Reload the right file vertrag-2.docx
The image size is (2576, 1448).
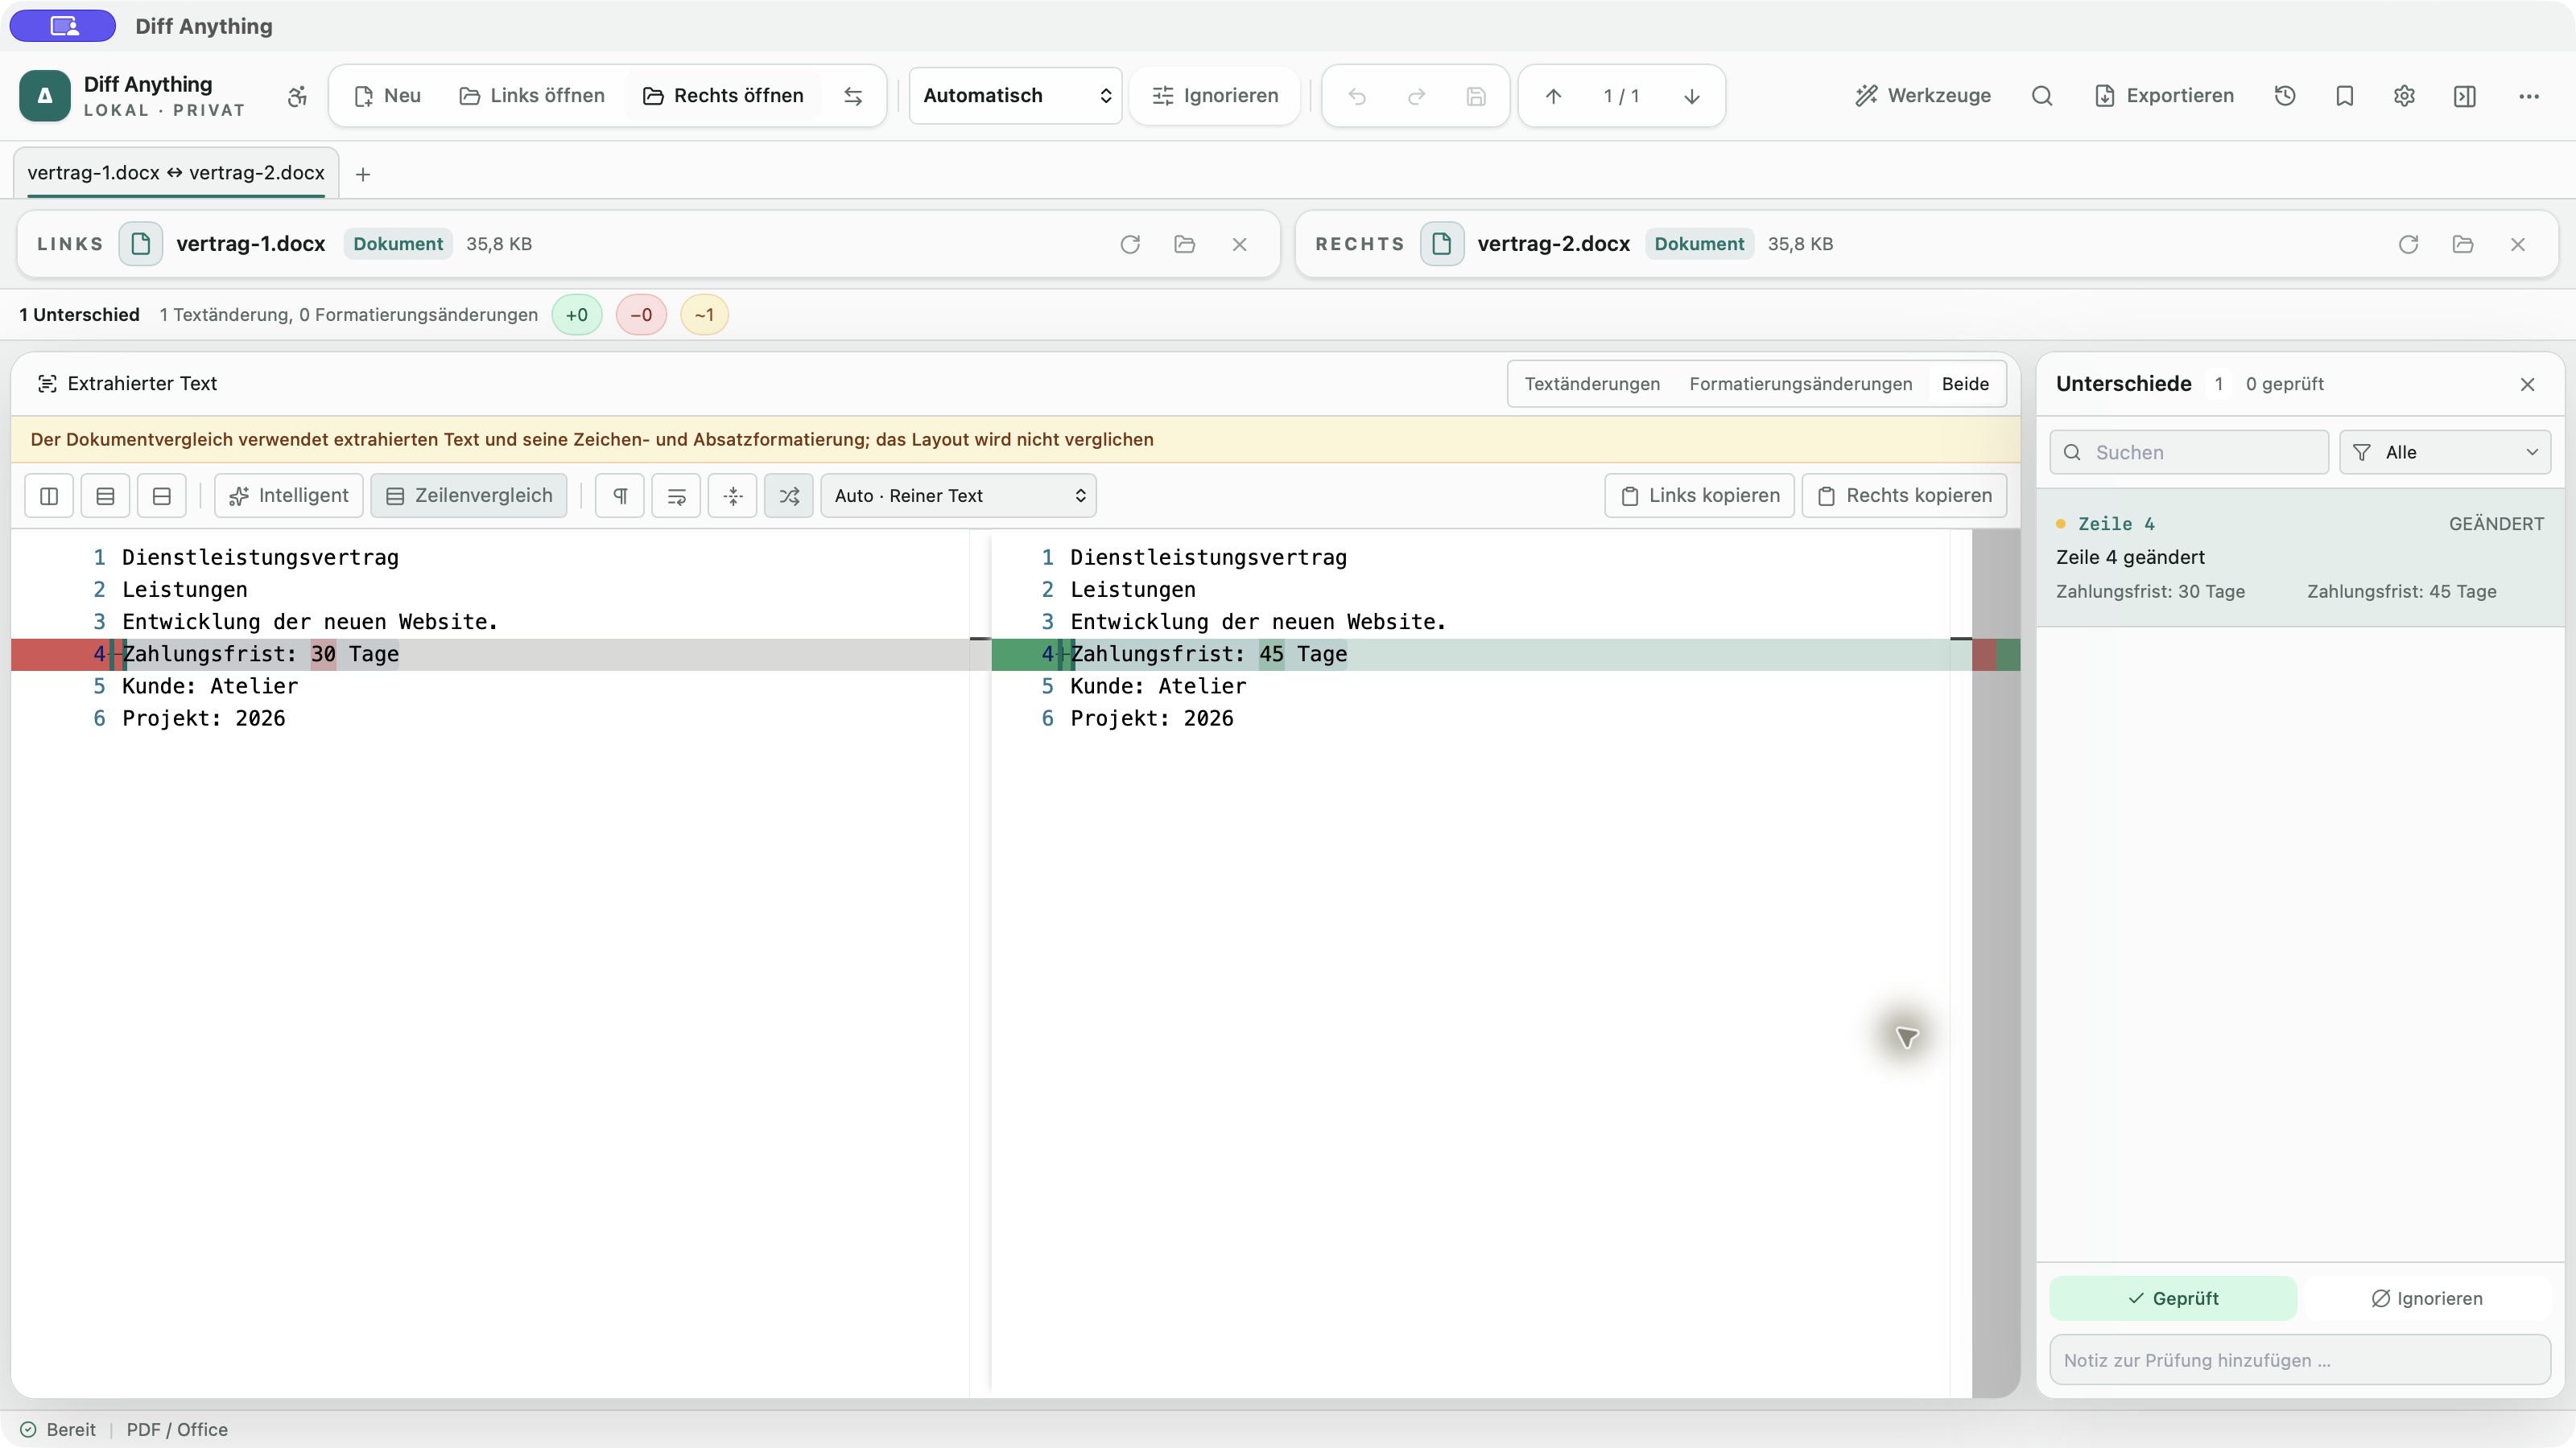click(x=2408, y=244)
